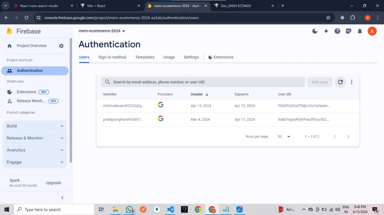Screen dimensions: 384x215
Task: Open Chrome profile avatar in toolbar
Action: tap(368, 17)
